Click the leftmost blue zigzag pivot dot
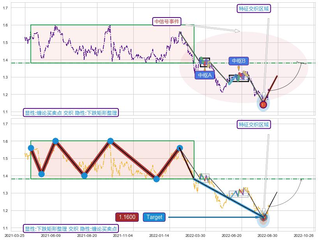 pyautogui.click(x=31, y=148)
